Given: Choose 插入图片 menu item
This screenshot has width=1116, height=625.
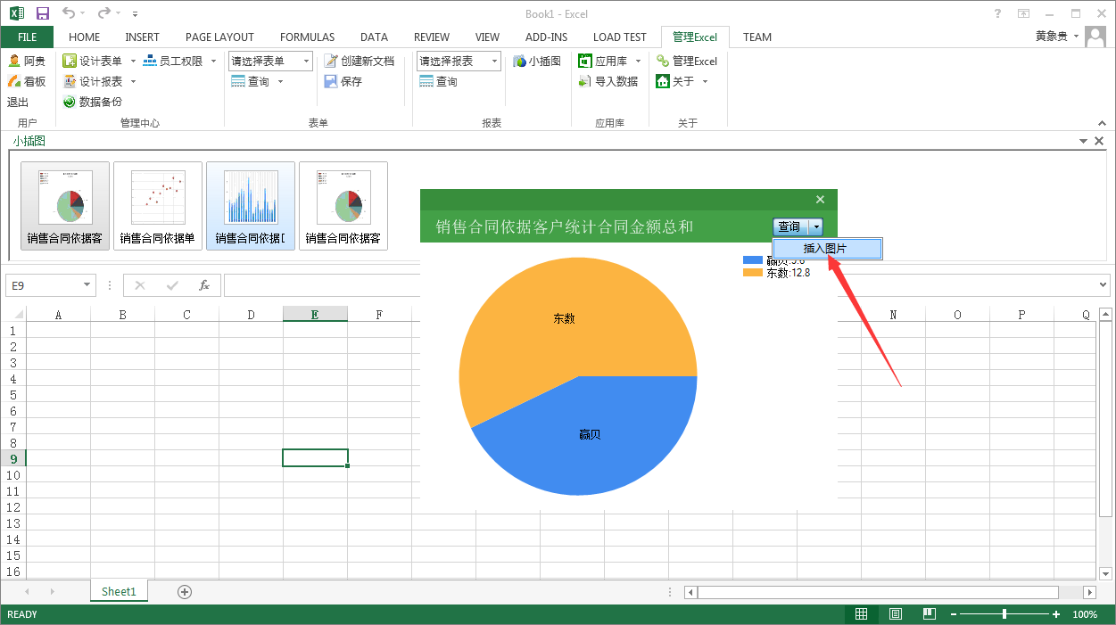Looking at the screenshot, I should 827,249.
